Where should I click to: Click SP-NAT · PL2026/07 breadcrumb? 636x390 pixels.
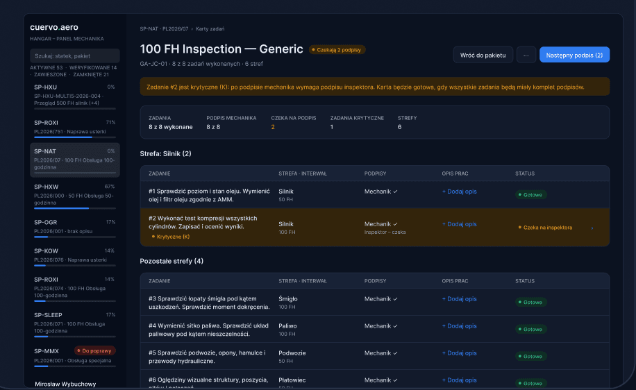tap(164, 28)
